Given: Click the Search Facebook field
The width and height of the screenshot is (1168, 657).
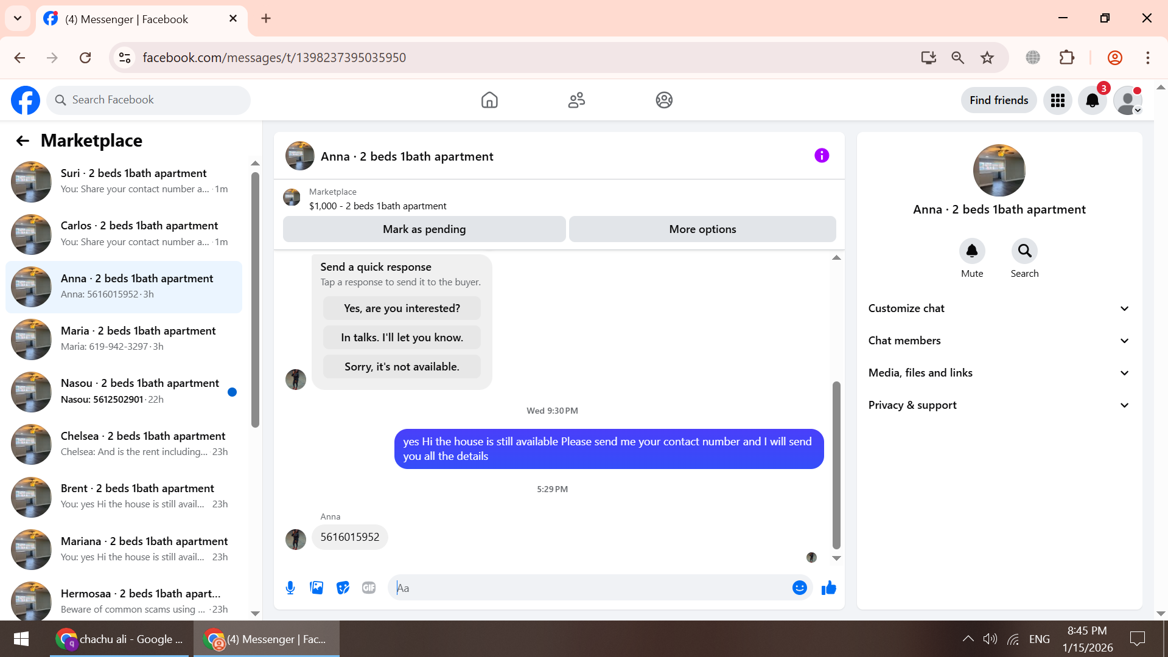Looking at the screenshot, I should [x=149, y=100].
